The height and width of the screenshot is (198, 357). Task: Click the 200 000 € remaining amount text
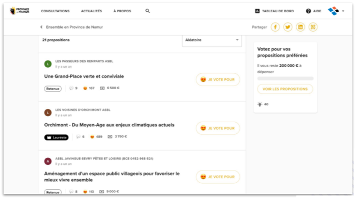[x=289, y=66]
